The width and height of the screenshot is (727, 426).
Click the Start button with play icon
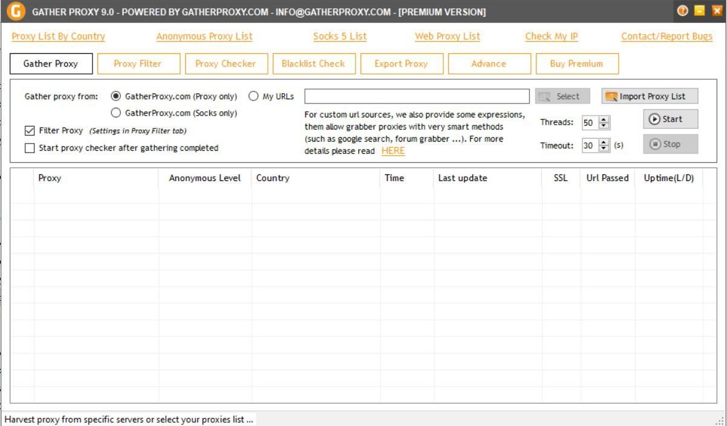coord(670,119)
